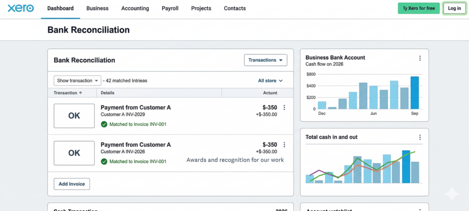Click the Xero logo

[21, 8]
